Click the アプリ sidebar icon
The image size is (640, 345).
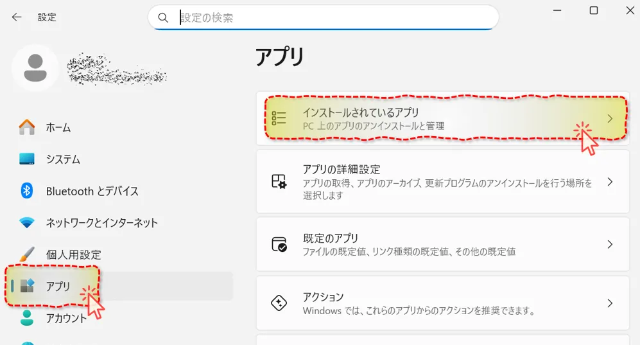pyautogui.click(x=27, y=285)
